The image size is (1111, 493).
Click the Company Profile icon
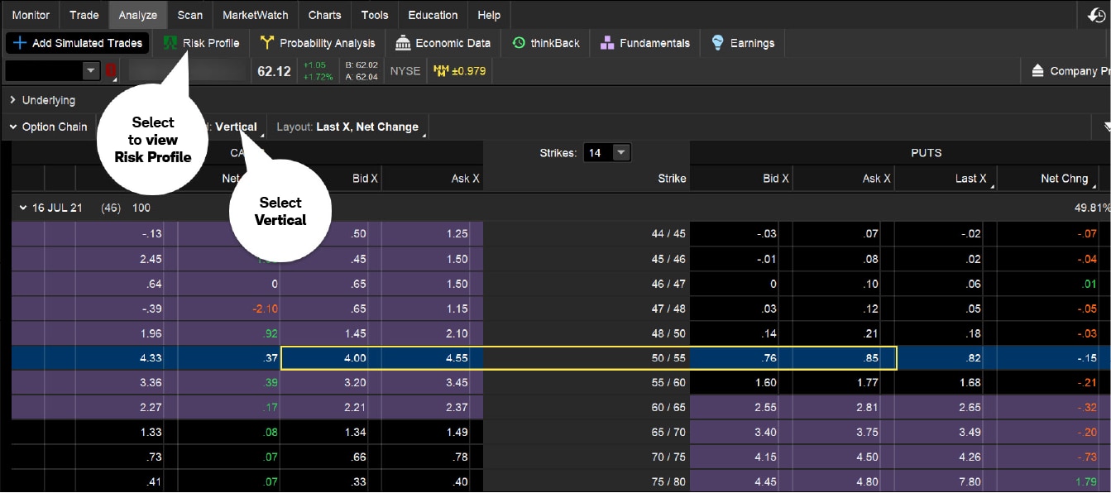pos(1037,71)
